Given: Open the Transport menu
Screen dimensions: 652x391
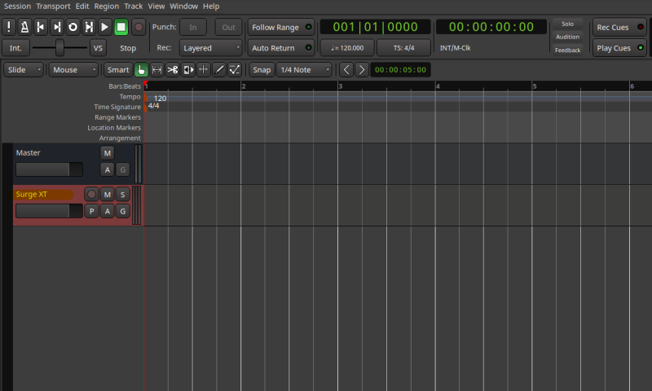Looking at the screenshot, I should (53, 7).
